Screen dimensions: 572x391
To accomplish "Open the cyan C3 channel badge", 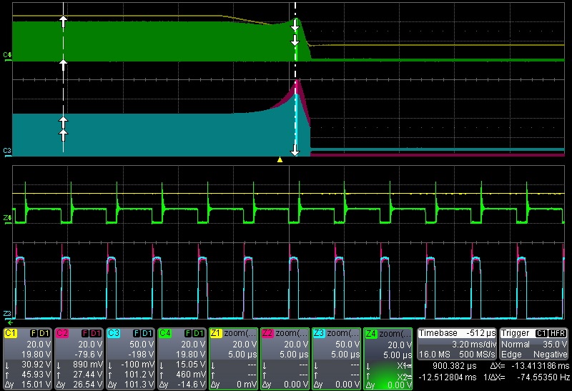I will pos(114,333).
